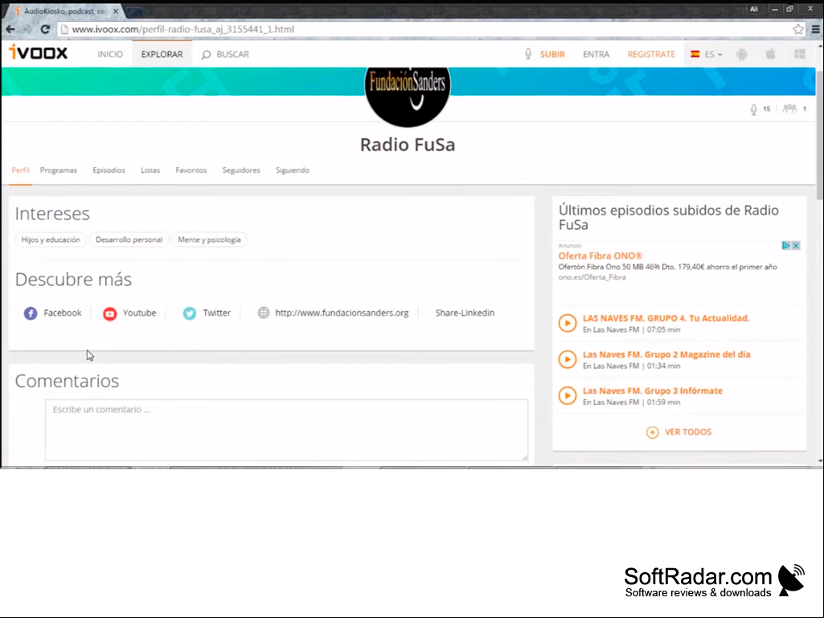Open the Oferta Fibra ONO ad link

pyautogui.click(x=601, y=256)
